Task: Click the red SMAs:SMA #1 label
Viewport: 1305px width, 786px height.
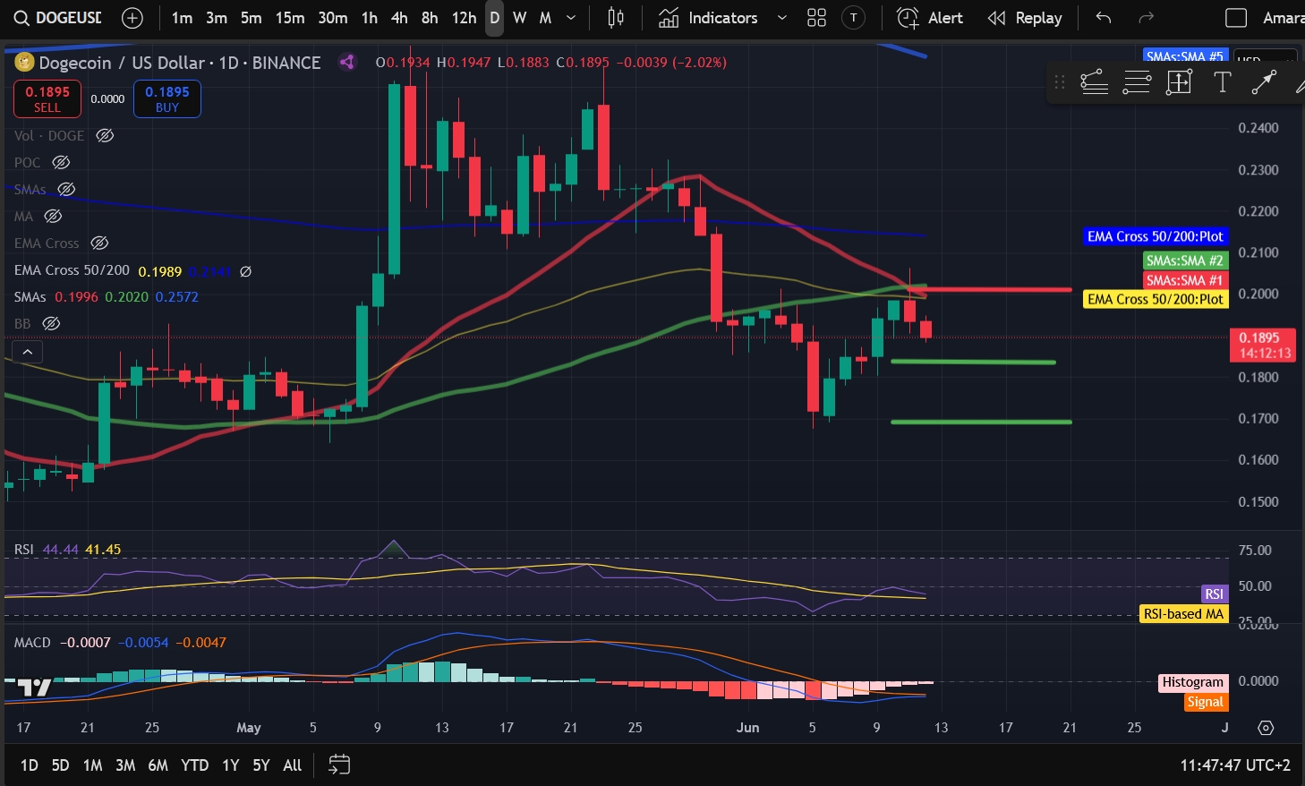Action: pos(1184,280)
